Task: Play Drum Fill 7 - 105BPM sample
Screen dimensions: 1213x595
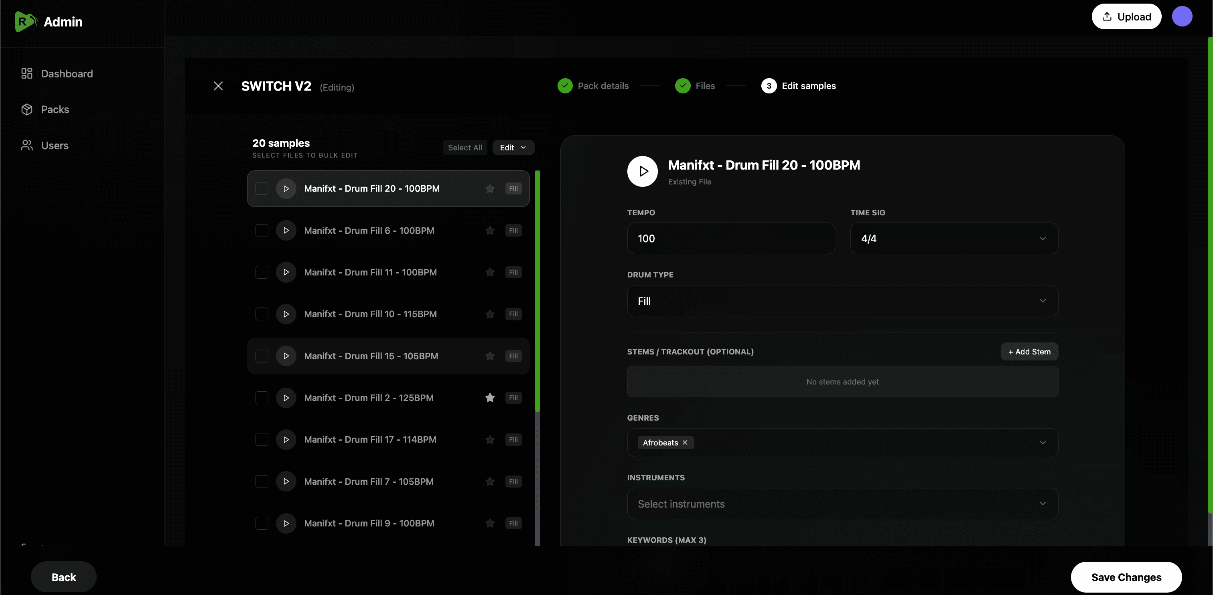Action: coord(286,482)
